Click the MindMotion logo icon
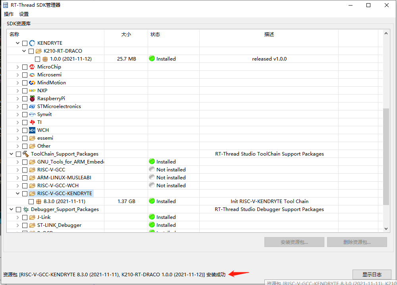This screenshot has height=285, width=397. [x=32, y=83]
